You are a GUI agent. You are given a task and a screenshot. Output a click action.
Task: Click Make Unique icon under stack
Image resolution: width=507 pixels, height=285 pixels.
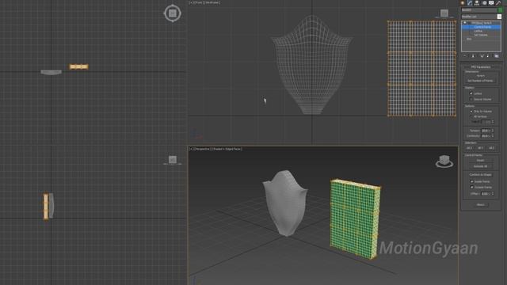click(x=482, y=56)
